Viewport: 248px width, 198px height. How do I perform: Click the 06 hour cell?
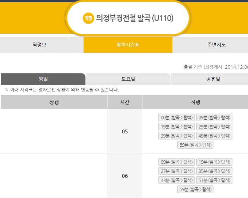click(x=125, y=176)
